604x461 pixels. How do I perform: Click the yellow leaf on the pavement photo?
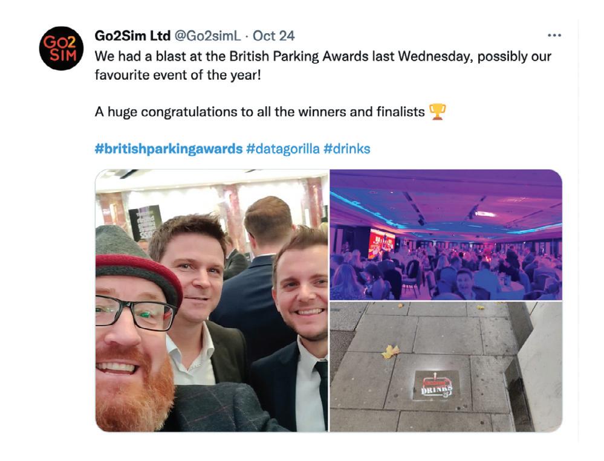pyautogui.click(x=391, y=351)
